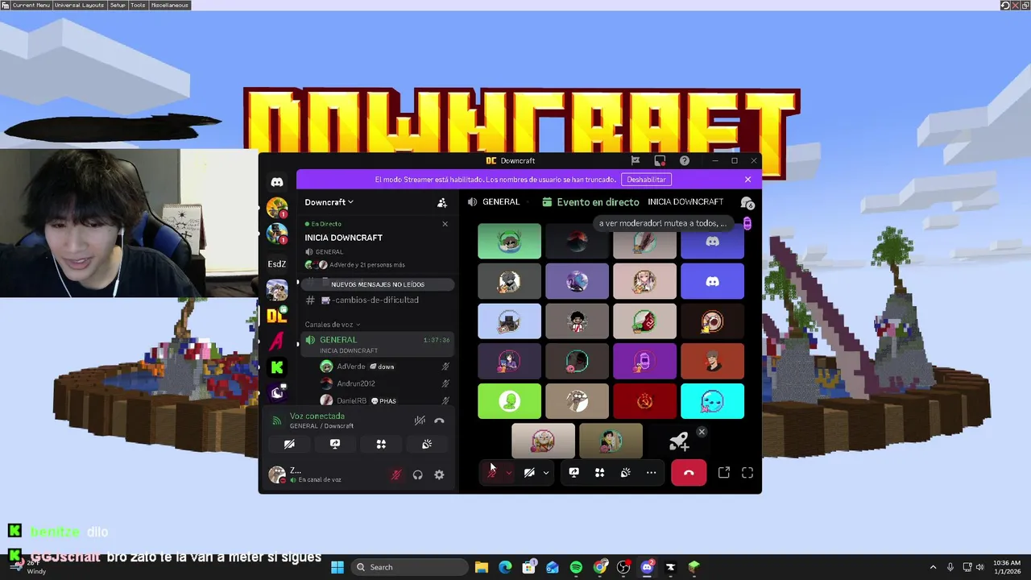
Task: Click own avatar in user panel
Action: click(277, 474)
